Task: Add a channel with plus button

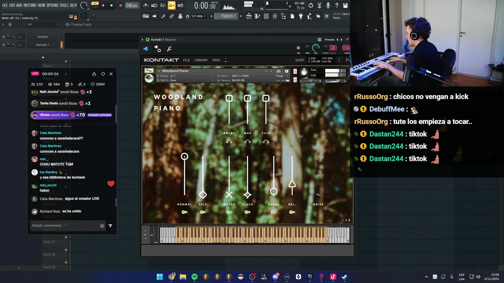Action: tap(43, 57)
